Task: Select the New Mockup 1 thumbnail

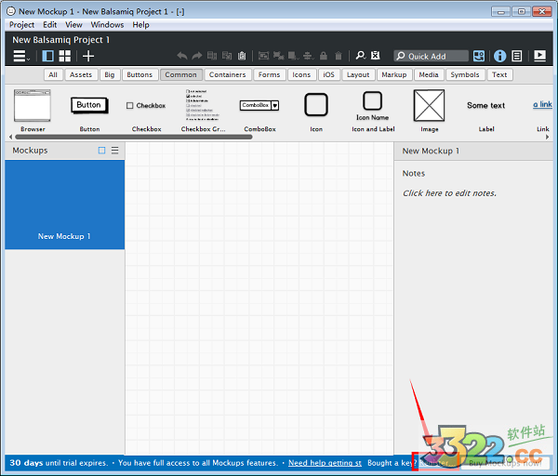Action: pyautogui.click(x=64, y=205)
